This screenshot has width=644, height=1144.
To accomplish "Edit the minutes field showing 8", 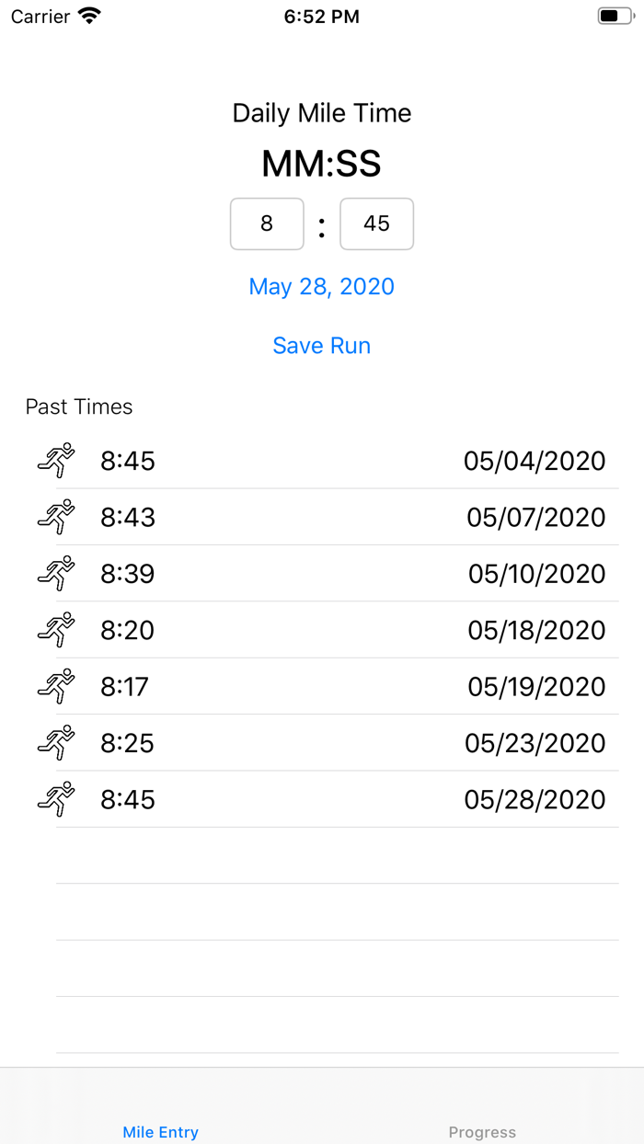I will pos(267,223).
